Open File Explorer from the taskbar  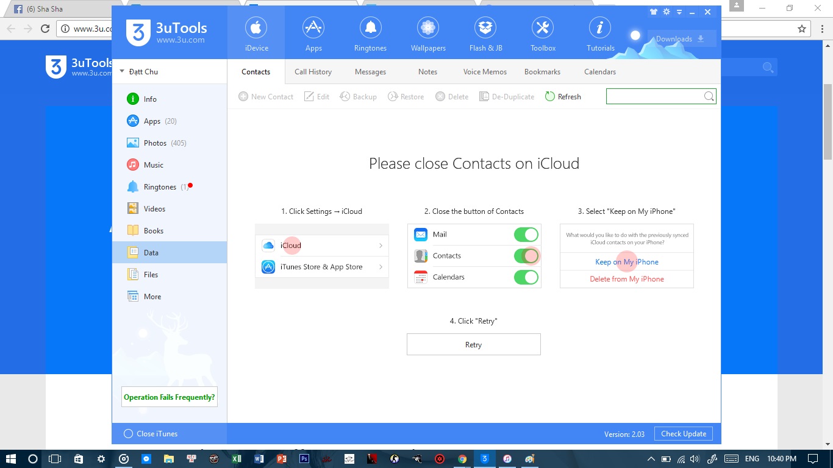169,459
